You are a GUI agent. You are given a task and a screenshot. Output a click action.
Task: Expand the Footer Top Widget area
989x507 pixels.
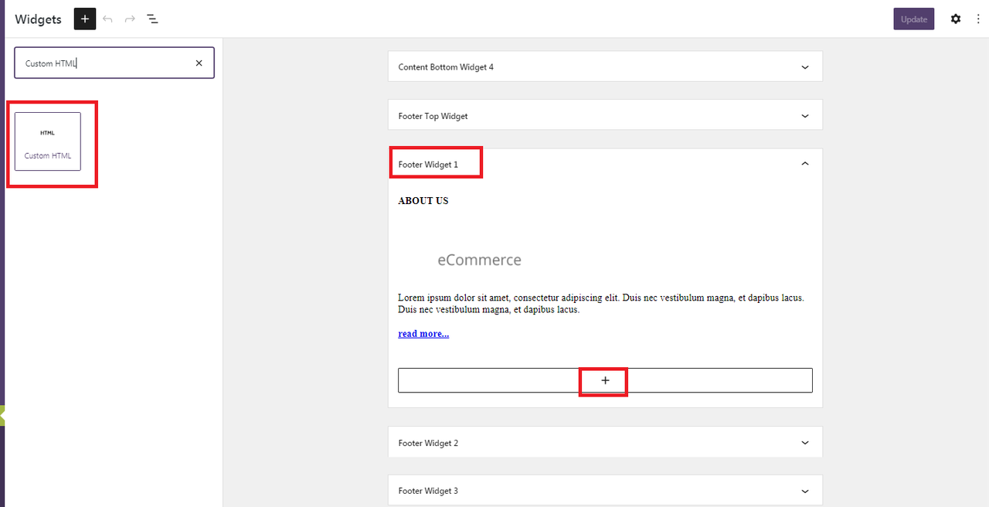click(x=805, y=116)
